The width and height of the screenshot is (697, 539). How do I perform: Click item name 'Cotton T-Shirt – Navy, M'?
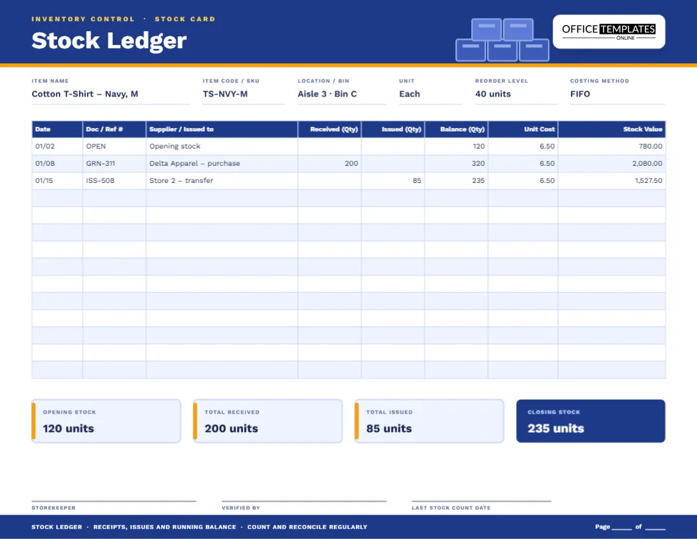pyautogui.click(x=85, y=94)
